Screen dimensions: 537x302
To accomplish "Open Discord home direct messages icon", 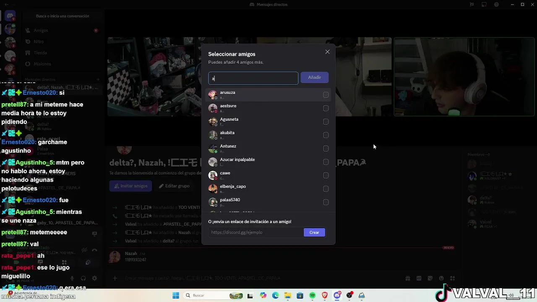I will (x=10, y=16).
